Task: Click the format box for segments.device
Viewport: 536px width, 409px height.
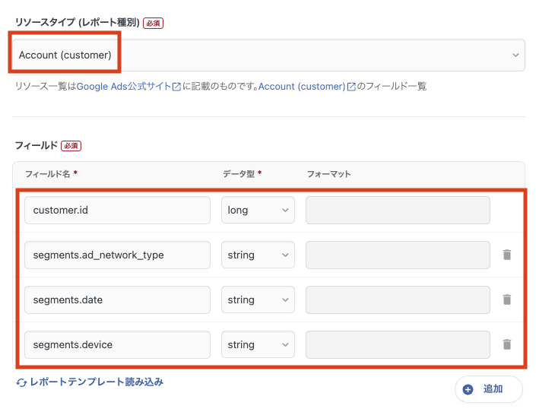Action: pos(398,344)
